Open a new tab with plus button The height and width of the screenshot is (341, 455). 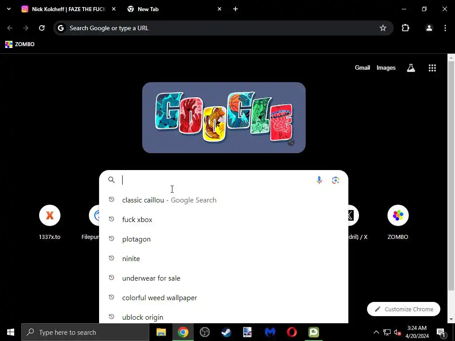click(x=235, y=9)
